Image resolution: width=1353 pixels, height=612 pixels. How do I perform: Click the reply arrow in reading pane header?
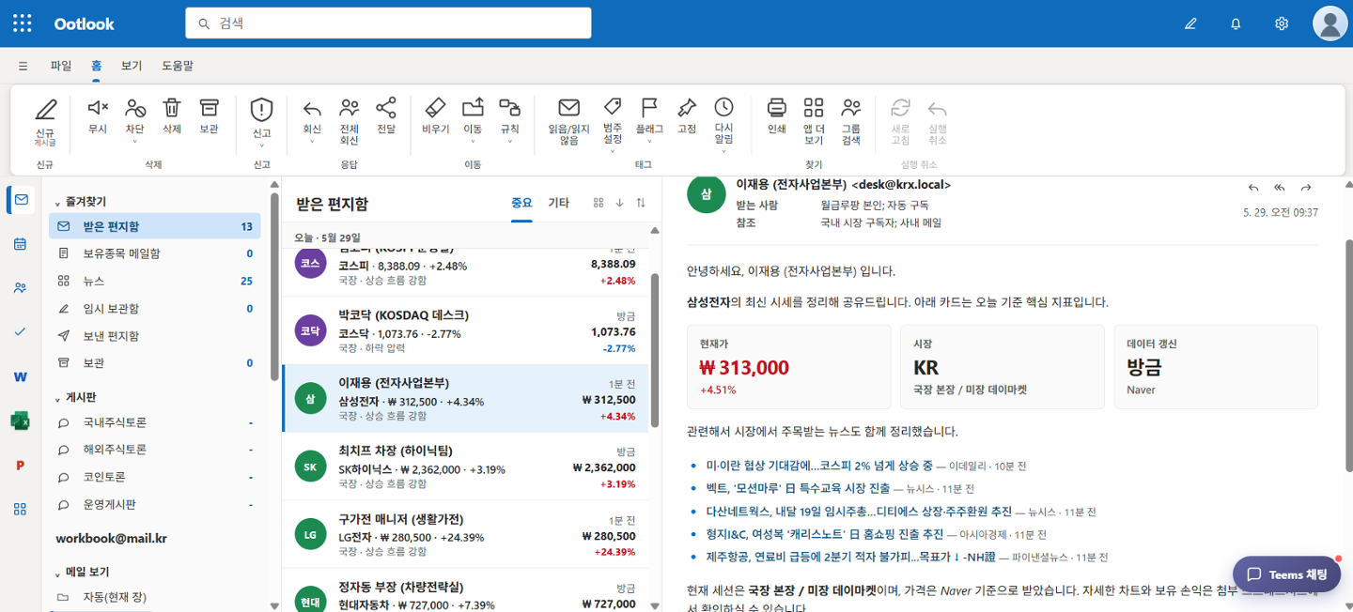click(1253, 188)
